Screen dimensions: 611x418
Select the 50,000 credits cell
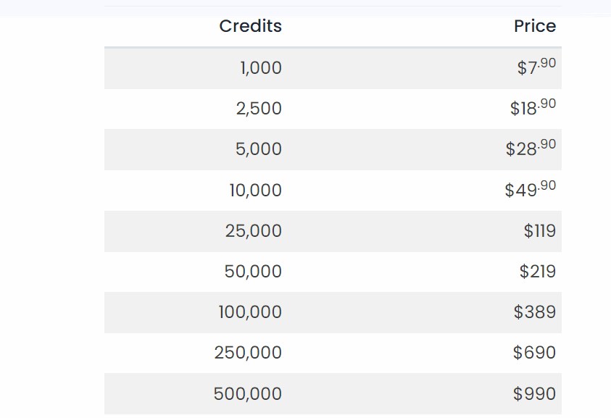click(253, 272)
